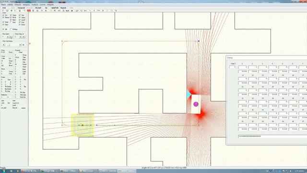The image size is (307, 173).
Task: Click the radius scrollbar thumb
Action: [x=9, y=45]
